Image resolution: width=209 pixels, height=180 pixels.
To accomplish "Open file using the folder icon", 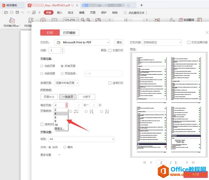I will click(6, 13).
